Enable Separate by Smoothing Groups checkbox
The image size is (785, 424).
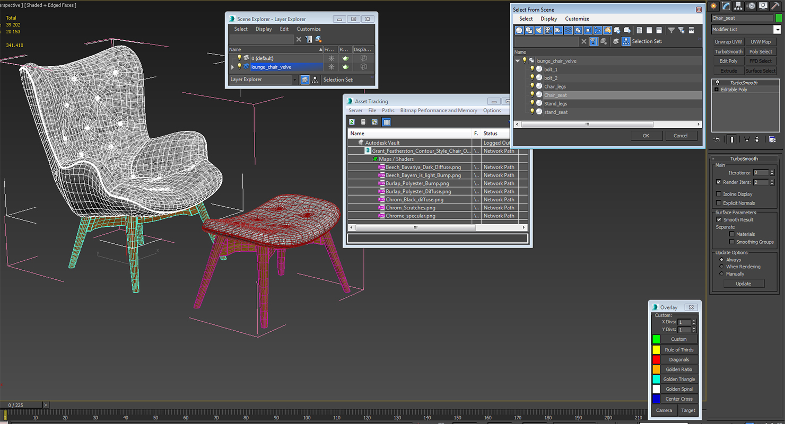[732, 242]
